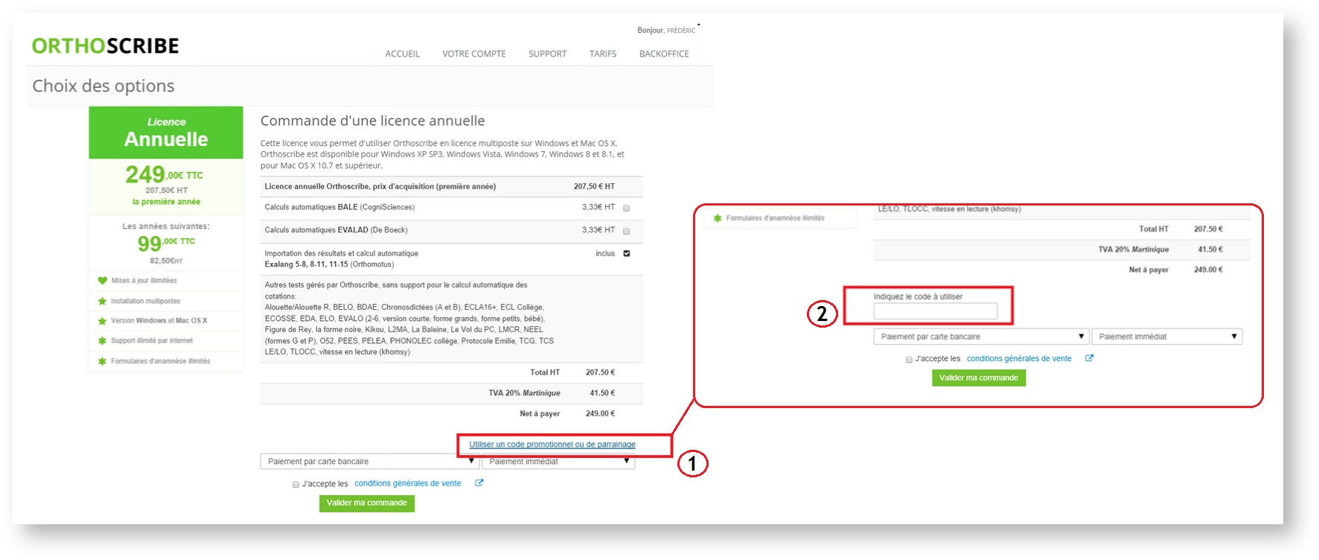This screenshot has height=560, width=1319.
Task: Open external link icon under the promo code link
Action: pos(479,483)
